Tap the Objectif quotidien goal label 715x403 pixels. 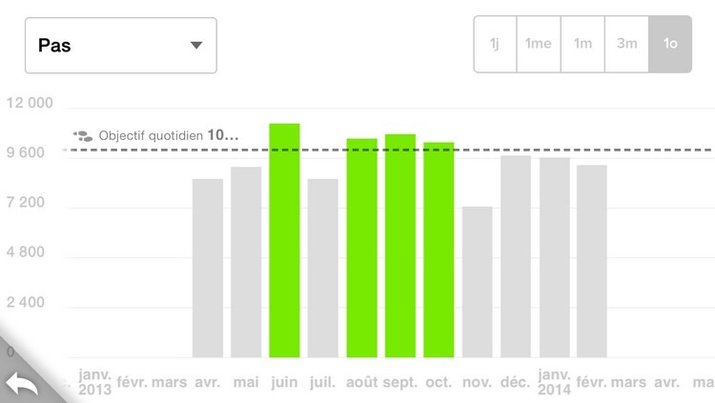click(x=168, y=136)
